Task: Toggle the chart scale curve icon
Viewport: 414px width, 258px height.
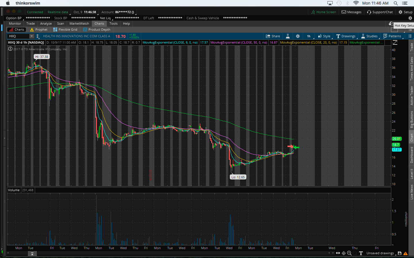Action: point(395,42)
